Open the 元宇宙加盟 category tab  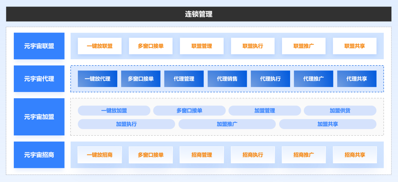[39, 117]
